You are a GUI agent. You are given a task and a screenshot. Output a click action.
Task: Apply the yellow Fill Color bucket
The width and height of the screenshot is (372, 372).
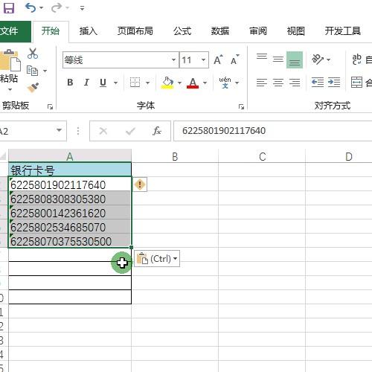click(168, 83)
